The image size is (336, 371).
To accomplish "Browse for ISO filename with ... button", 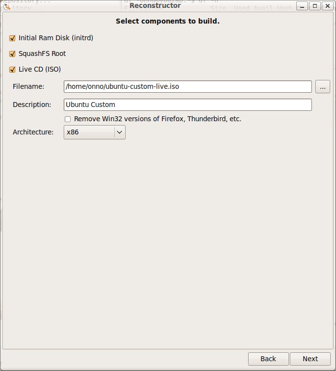I will coord(323,86).
